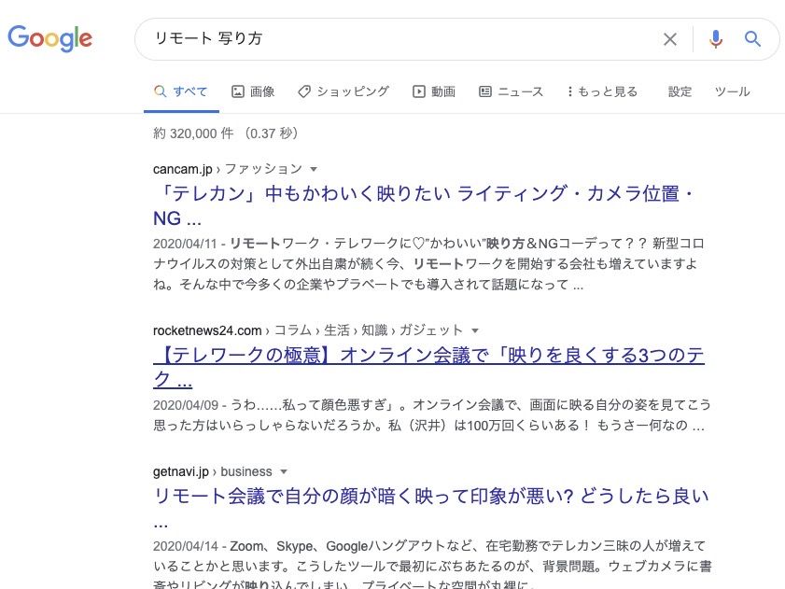Click the search input containing リモート 写り方
785x589 pixels.
(392, 39)
